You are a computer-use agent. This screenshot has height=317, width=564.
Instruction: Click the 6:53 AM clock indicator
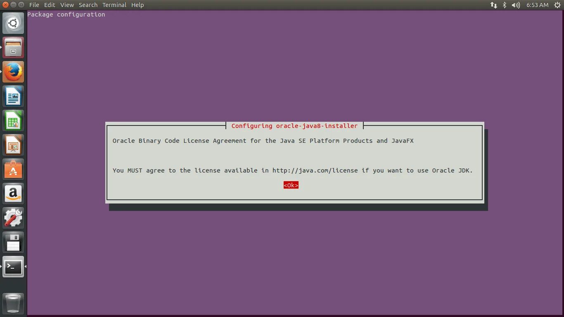click(537, 5)
